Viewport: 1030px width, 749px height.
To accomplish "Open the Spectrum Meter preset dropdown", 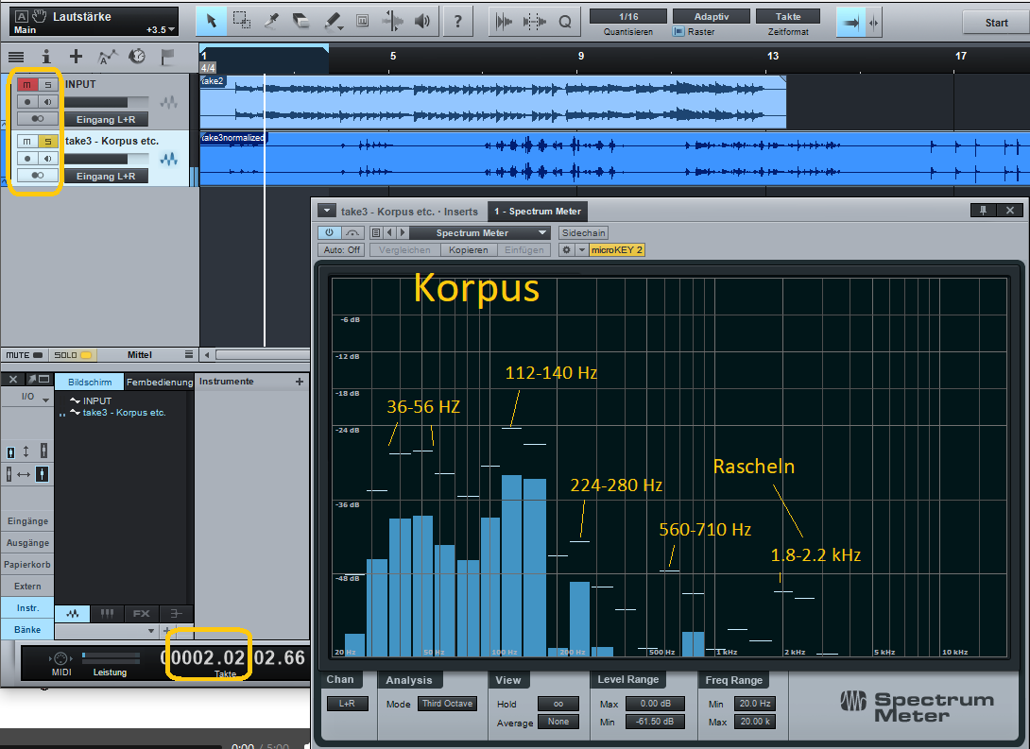I will (x=479, y=233).
